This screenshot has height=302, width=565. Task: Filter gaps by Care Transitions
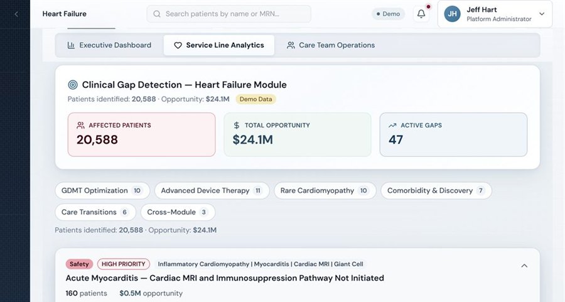click(95, 212)
